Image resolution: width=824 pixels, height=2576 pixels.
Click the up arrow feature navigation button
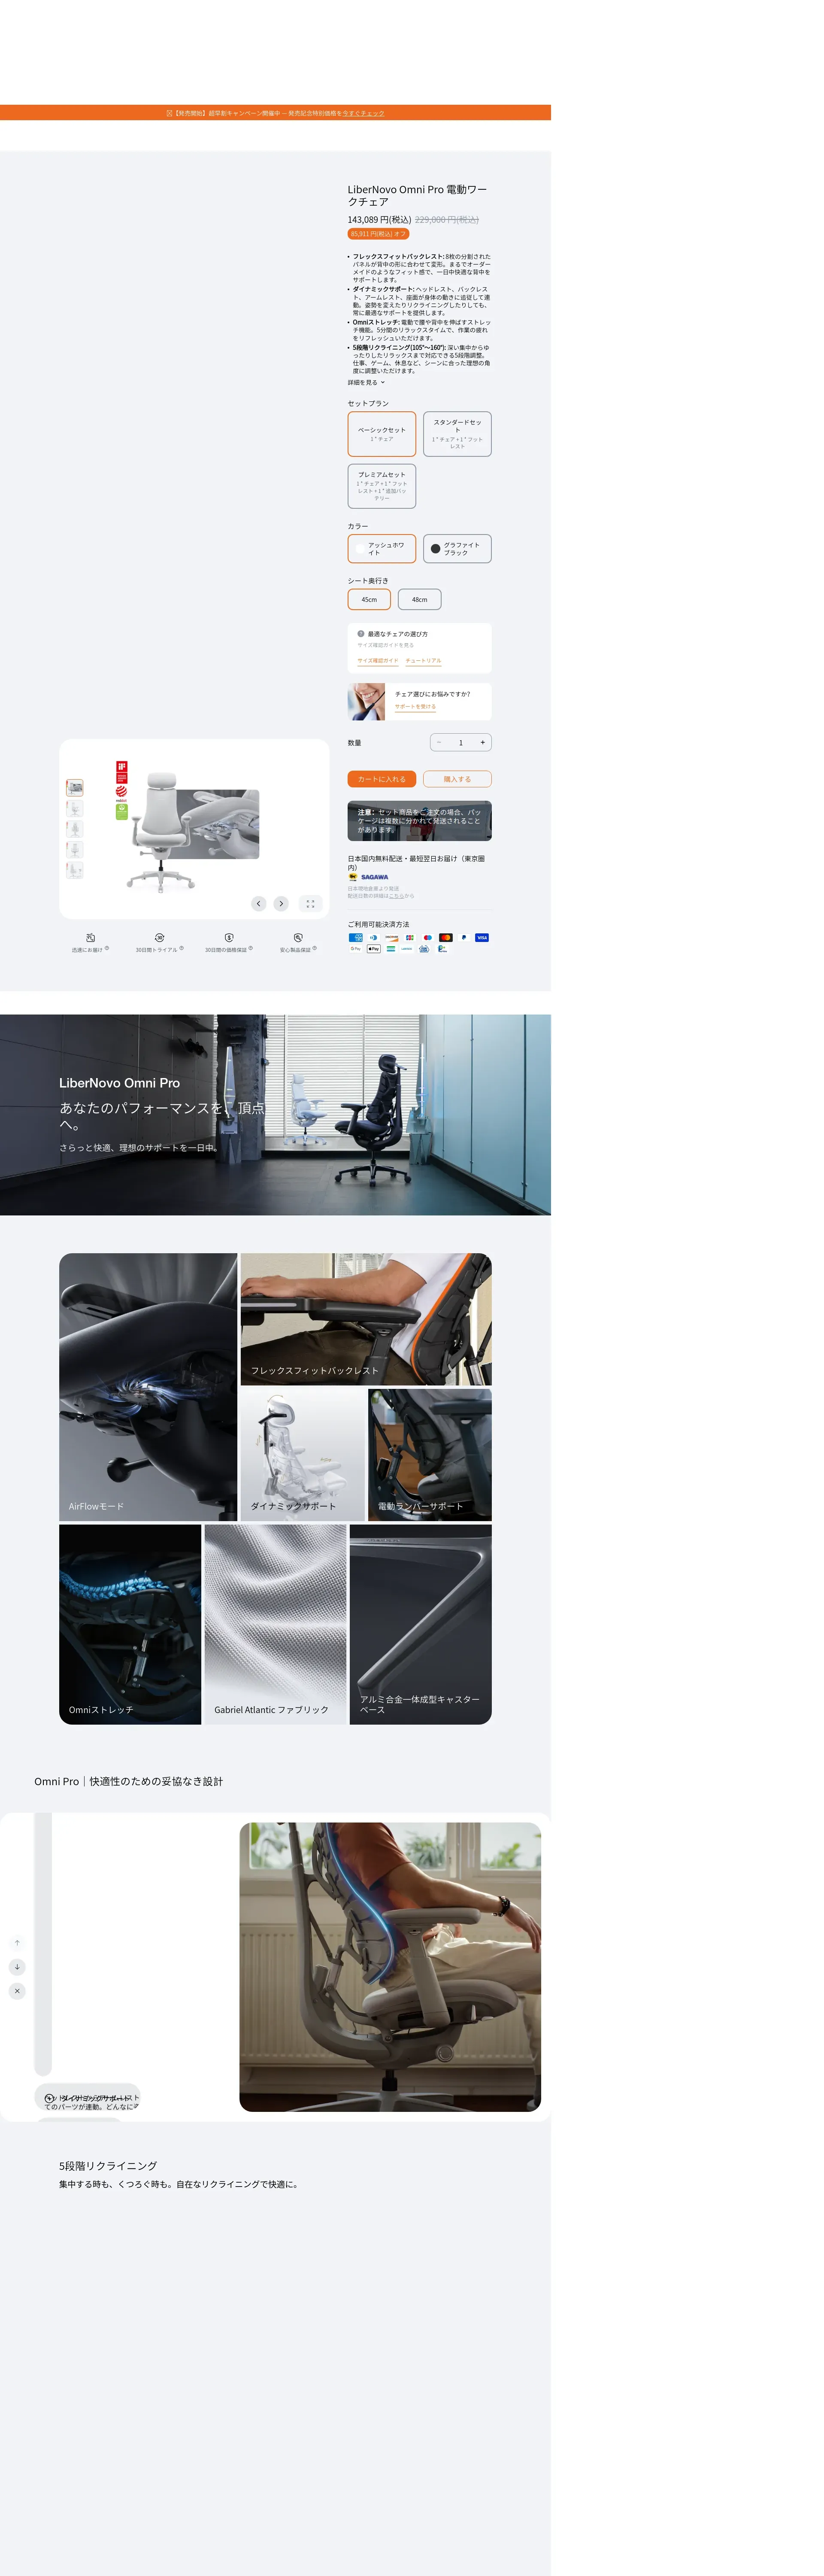pos(17,1943)
